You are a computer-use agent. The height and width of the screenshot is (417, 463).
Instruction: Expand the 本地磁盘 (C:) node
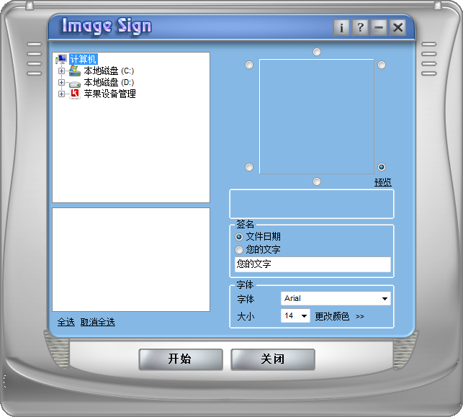tap(61, 71)
